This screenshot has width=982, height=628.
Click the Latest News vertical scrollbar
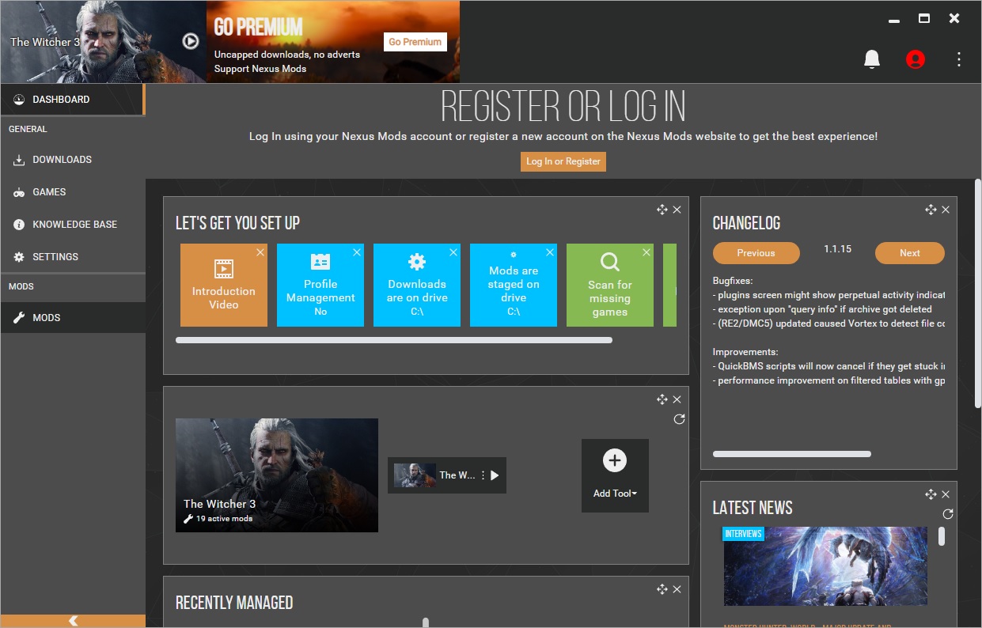point(942,536)
